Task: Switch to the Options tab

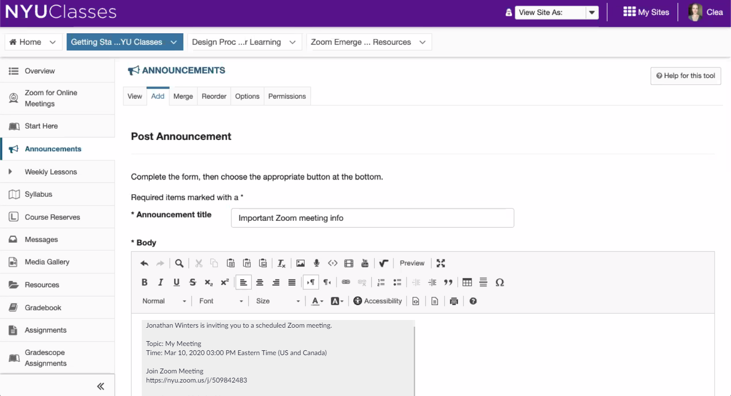Action: click(x=247, y=96)
